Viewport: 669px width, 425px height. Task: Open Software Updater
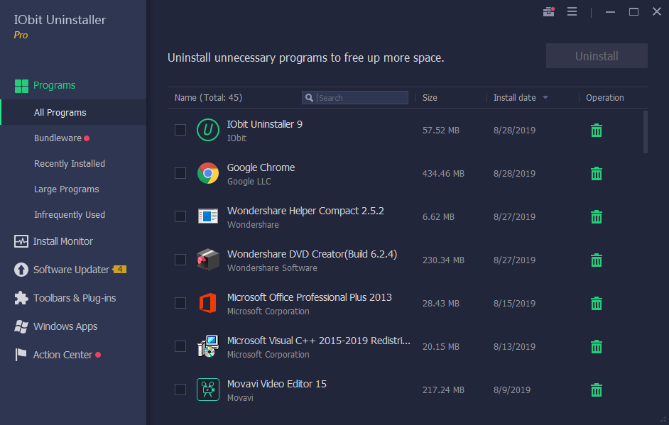pyautogui.click(x=71, y=270)
